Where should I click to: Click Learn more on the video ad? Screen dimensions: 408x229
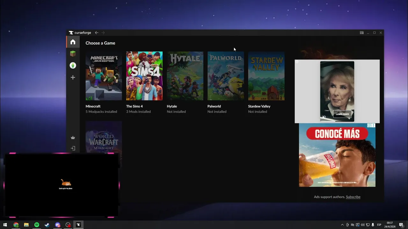(x=342, y=114)
